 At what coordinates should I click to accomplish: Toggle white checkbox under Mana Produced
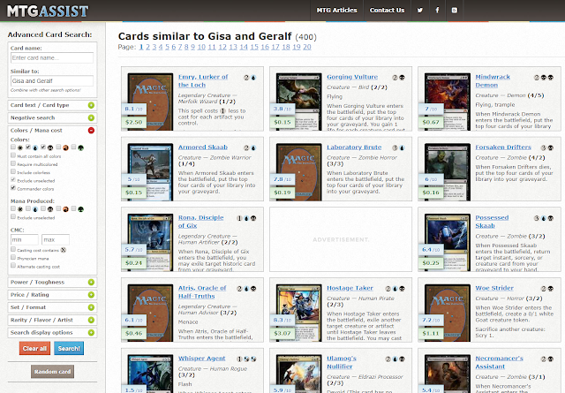(x=13, y=208)
